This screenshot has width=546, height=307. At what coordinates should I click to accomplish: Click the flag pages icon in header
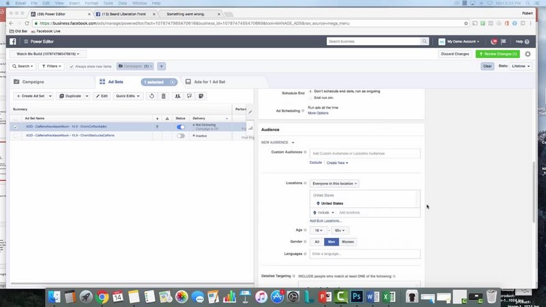pos(504,42)
